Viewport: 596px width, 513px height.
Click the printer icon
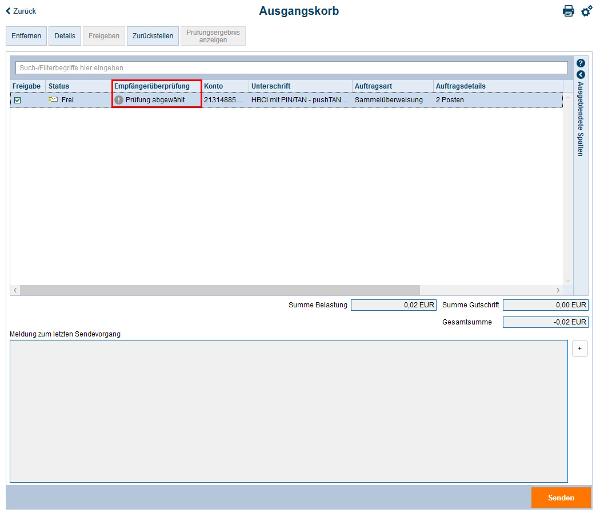(568, 11)
